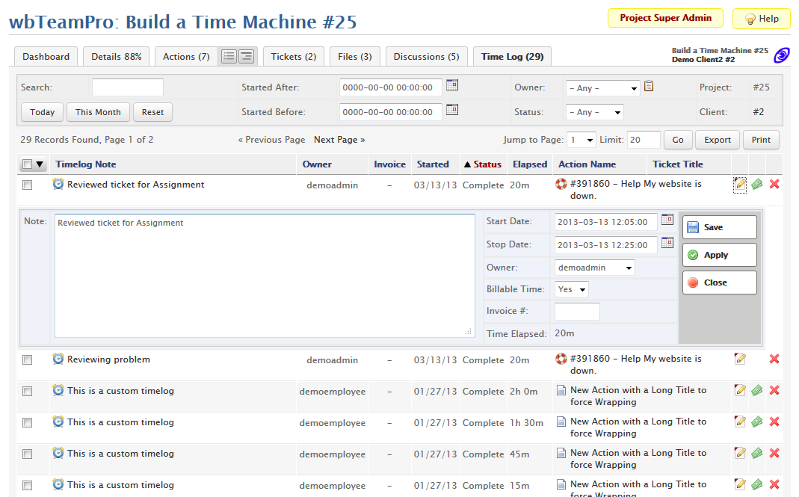The image size is (799, 497).
Task: Click the Save button
Action: pyautogui.click(x=719, y=227)
